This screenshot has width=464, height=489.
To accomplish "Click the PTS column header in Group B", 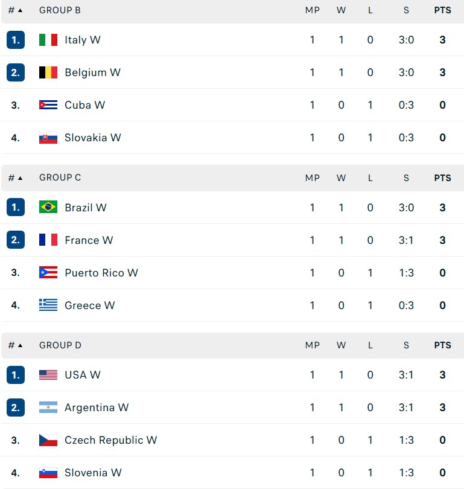I will 442,10.
